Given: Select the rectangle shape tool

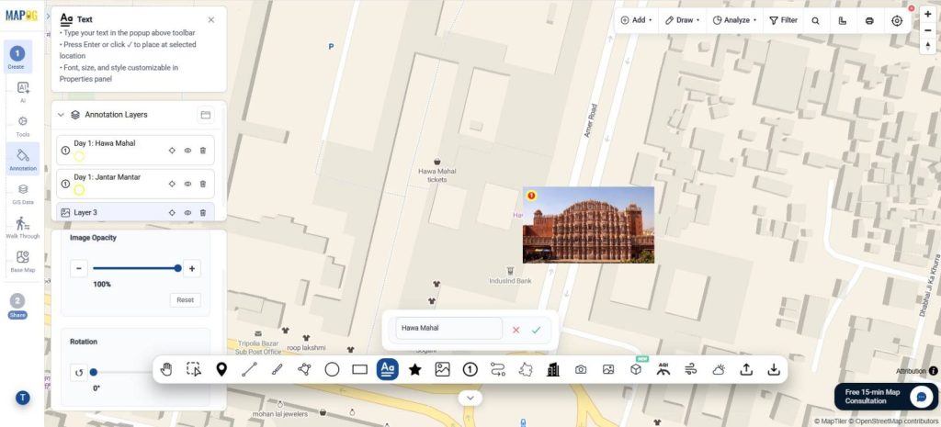Looking at the screenshot, I should click(x=359, y=369).
